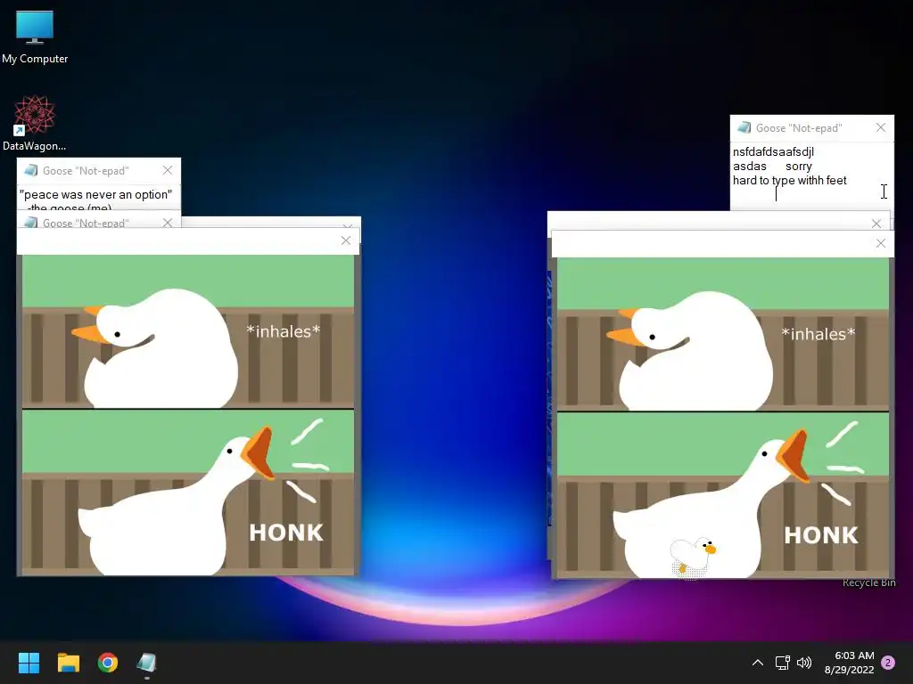
Task: Close the second left Goose Not-epad window
Action: click(168, 223)
